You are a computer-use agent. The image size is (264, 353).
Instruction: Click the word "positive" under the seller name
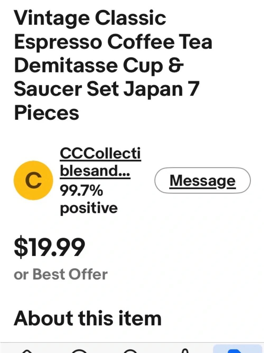pos(89,208)
